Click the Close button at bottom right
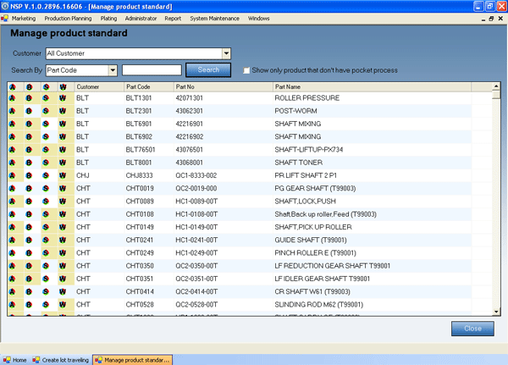508x365 pixels. pos(472,329)
